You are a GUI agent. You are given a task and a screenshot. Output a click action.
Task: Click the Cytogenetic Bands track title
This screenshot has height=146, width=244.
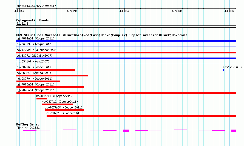[x=33, y=20]
